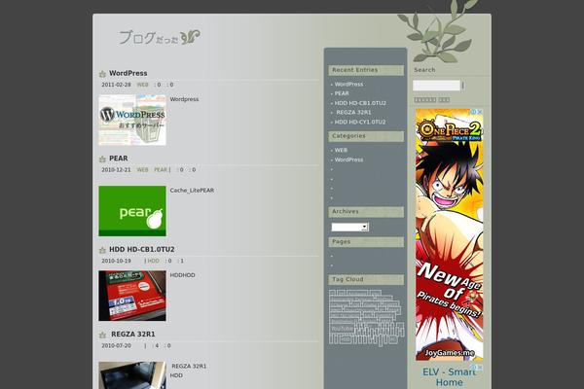The image size is (584, 389).
Task: Click the Recent Entries heading
Action: [x=355, y=70]
